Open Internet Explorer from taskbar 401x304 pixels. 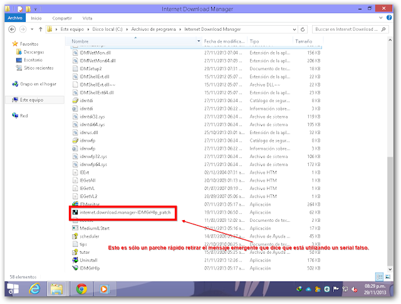pyautogui.click(x=34, y=289)
